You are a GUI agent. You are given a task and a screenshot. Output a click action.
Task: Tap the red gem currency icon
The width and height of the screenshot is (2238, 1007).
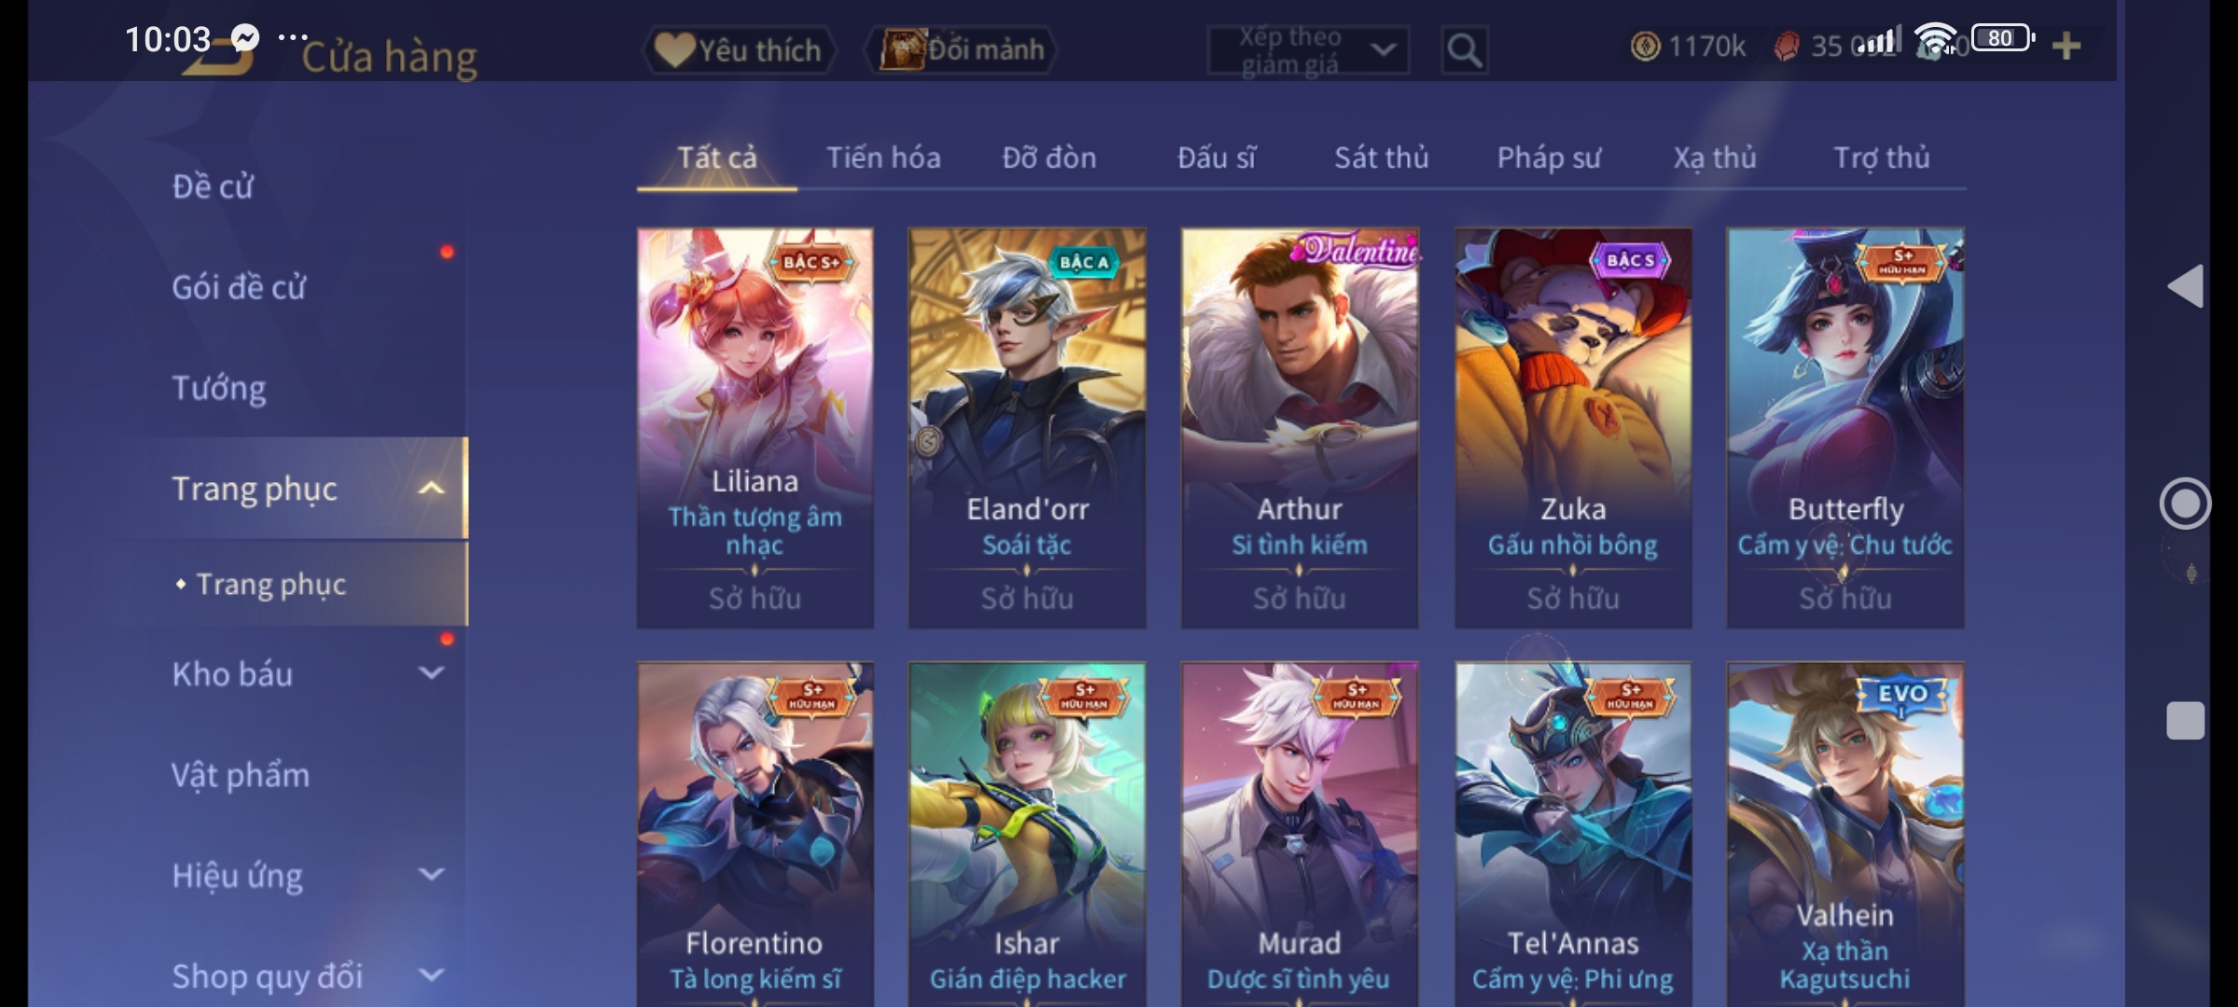tap(1787, 46)
